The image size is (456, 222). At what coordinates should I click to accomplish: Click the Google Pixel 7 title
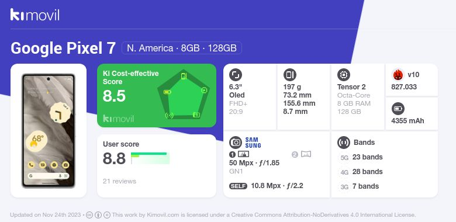63,48
